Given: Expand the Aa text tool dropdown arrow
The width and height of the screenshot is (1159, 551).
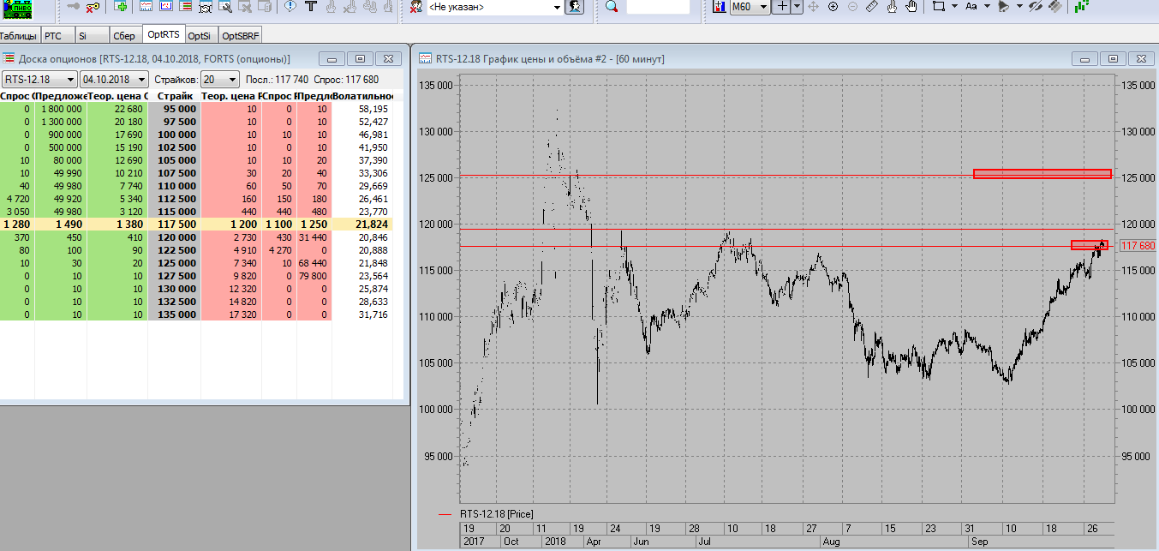Looking at the screenshot, I should [987, 6].
